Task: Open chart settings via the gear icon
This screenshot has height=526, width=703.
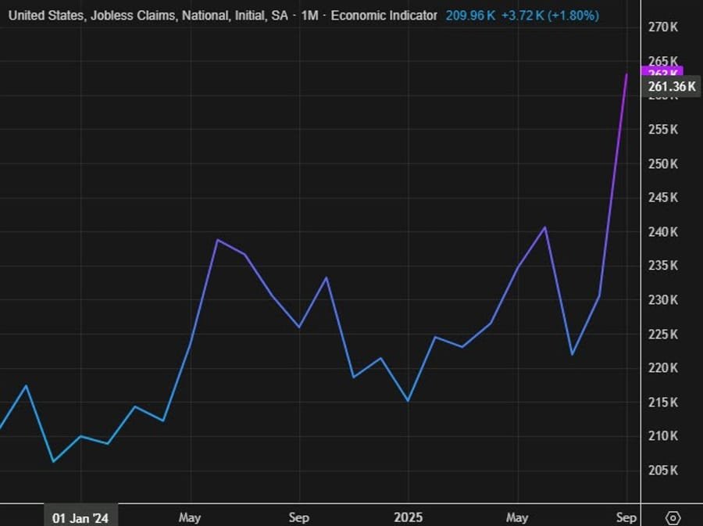Action: click(673, 517)
